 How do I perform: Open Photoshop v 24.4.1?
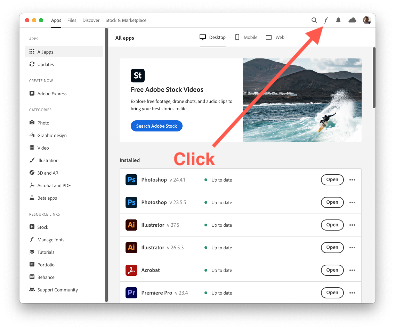tap(332, 179)
